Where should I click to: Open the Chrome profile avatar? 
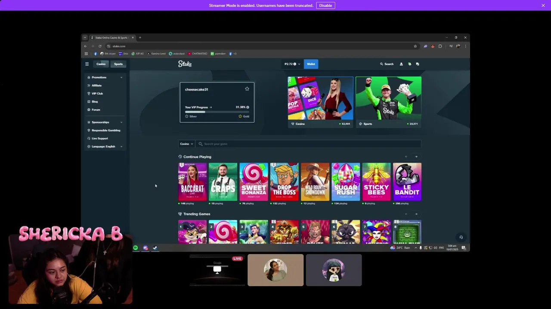point(458,46)
